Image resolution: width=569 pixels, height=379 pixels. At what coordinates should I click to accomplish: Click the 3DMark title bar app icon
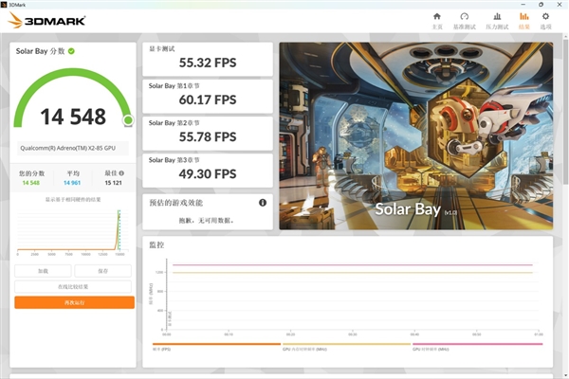4,5
